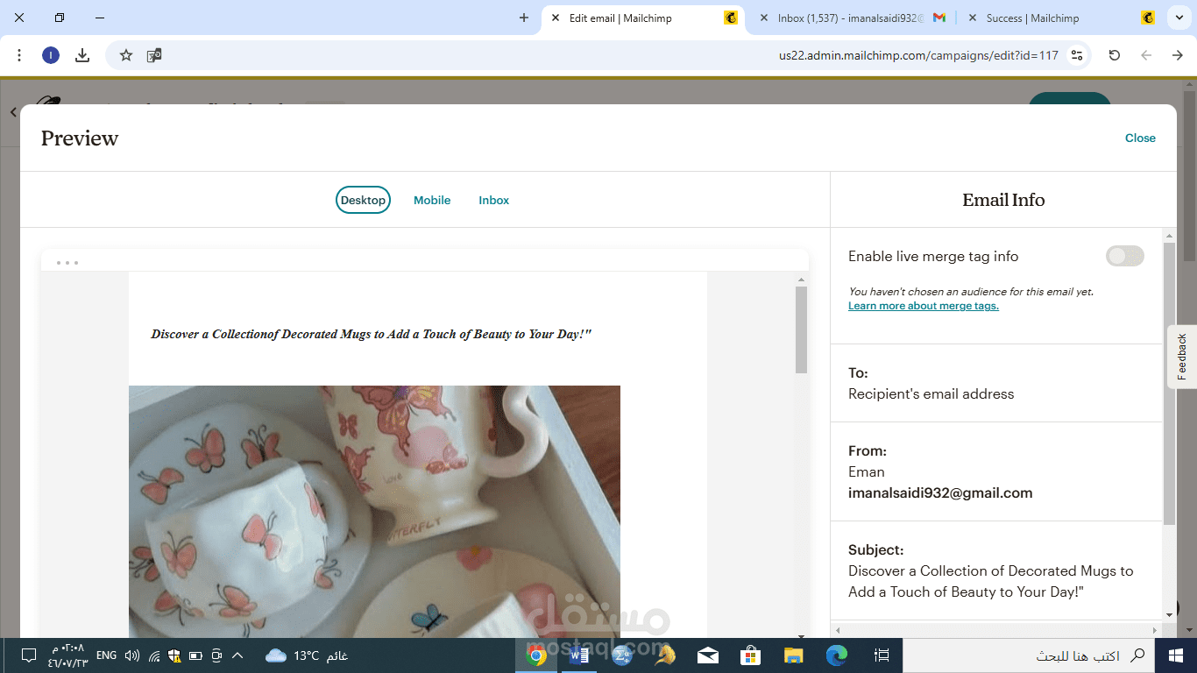Image resolution: width=1197 pixels, height=673 pixels.
Task: Click the Windows taskbar search box
Action: click(x=1029, y=655)
